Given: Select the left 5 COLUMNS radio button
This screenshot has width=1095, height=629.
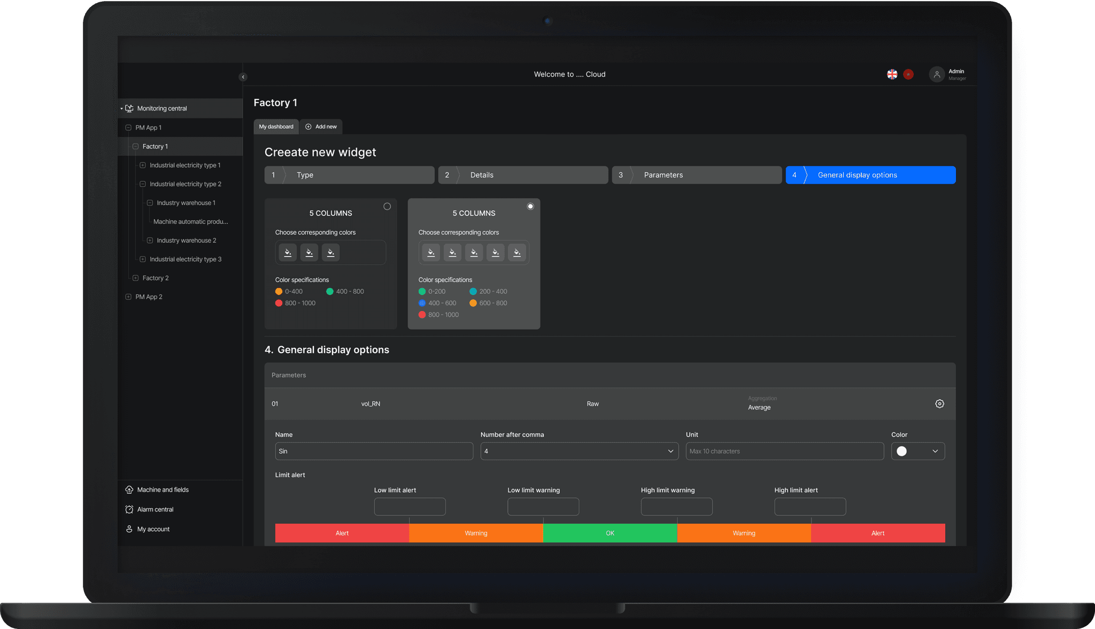Looking at the screenshot, I should pyautogui.click(x=387, y=206).
